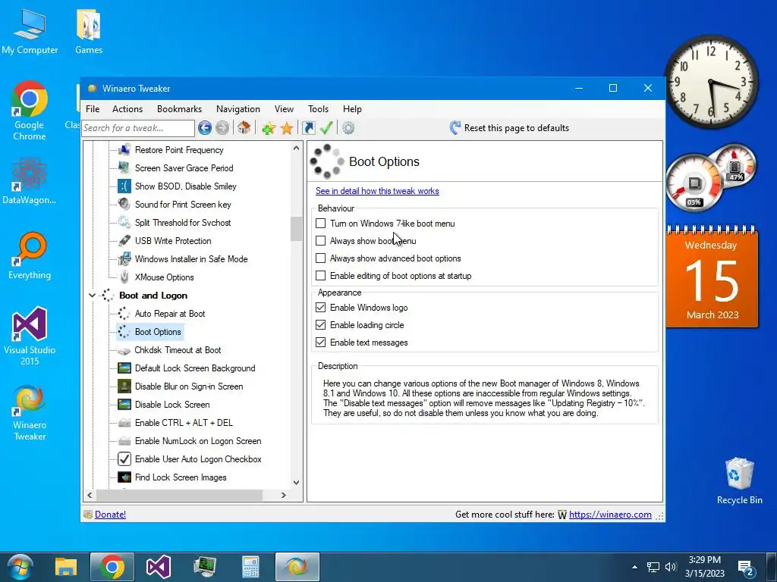Uncheck Enable text messages
The height and width of the screenshot is (582, 777).
point(321,343)
